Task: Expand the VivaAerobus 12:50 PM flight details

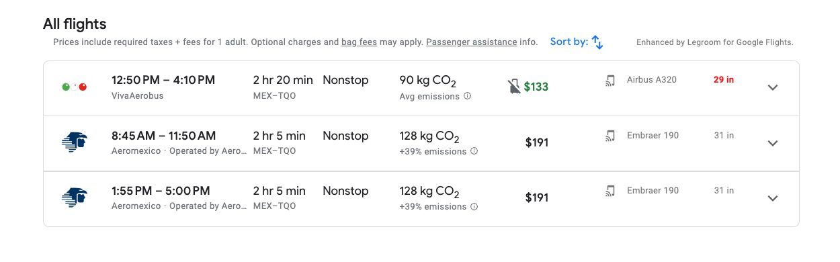Action: (773, 87)
